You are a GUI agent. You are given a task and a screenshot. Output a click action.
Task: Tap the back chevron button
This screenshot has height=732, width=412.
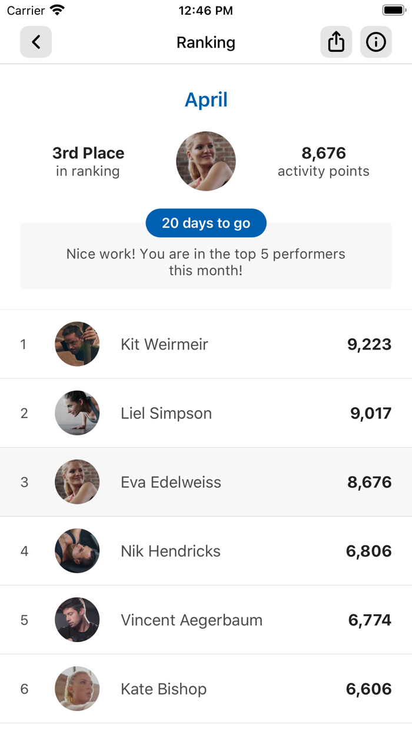click(36, 42)
